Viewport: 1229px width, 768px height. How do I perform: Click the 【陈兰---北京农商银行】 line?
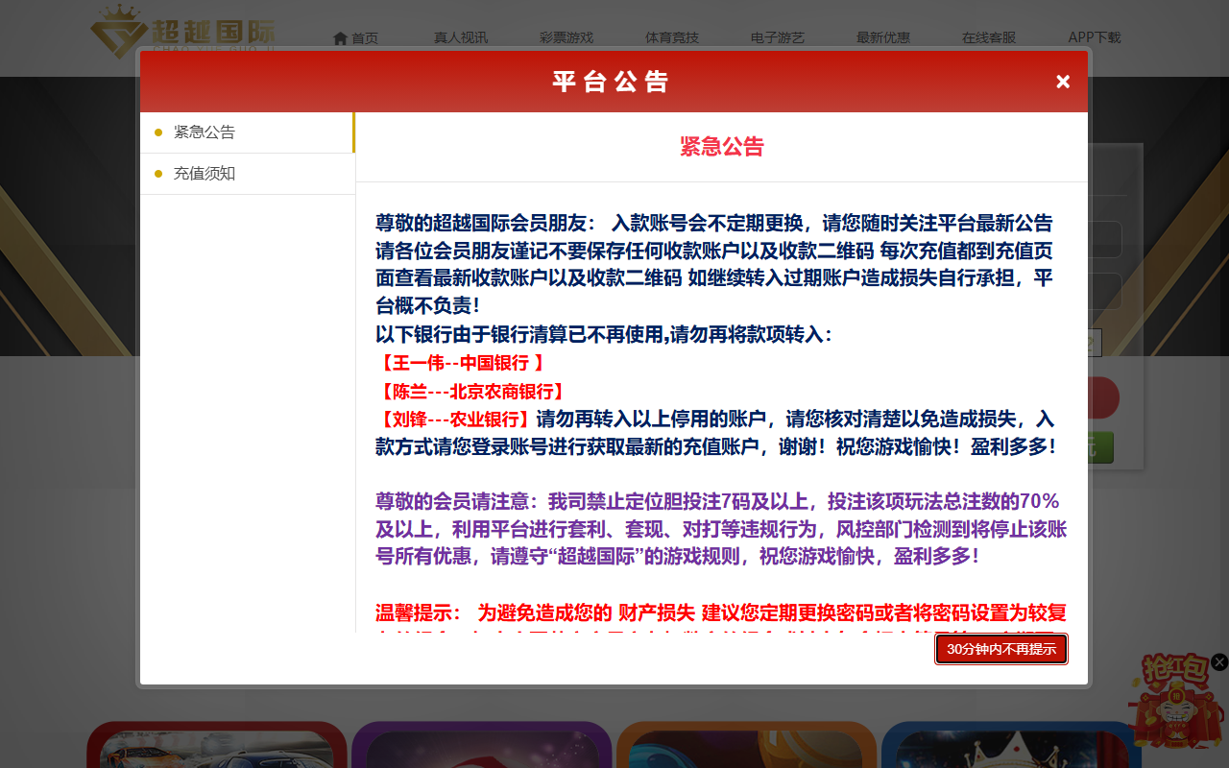point(470,392)
